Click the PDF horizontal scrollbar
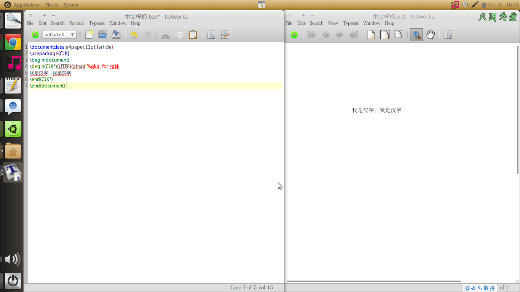 coord(373,281)
